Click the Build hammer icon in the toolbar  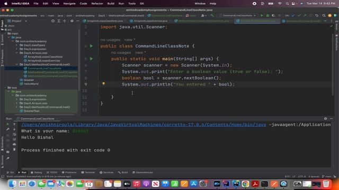pyautogui.click(x=212, y=15)
